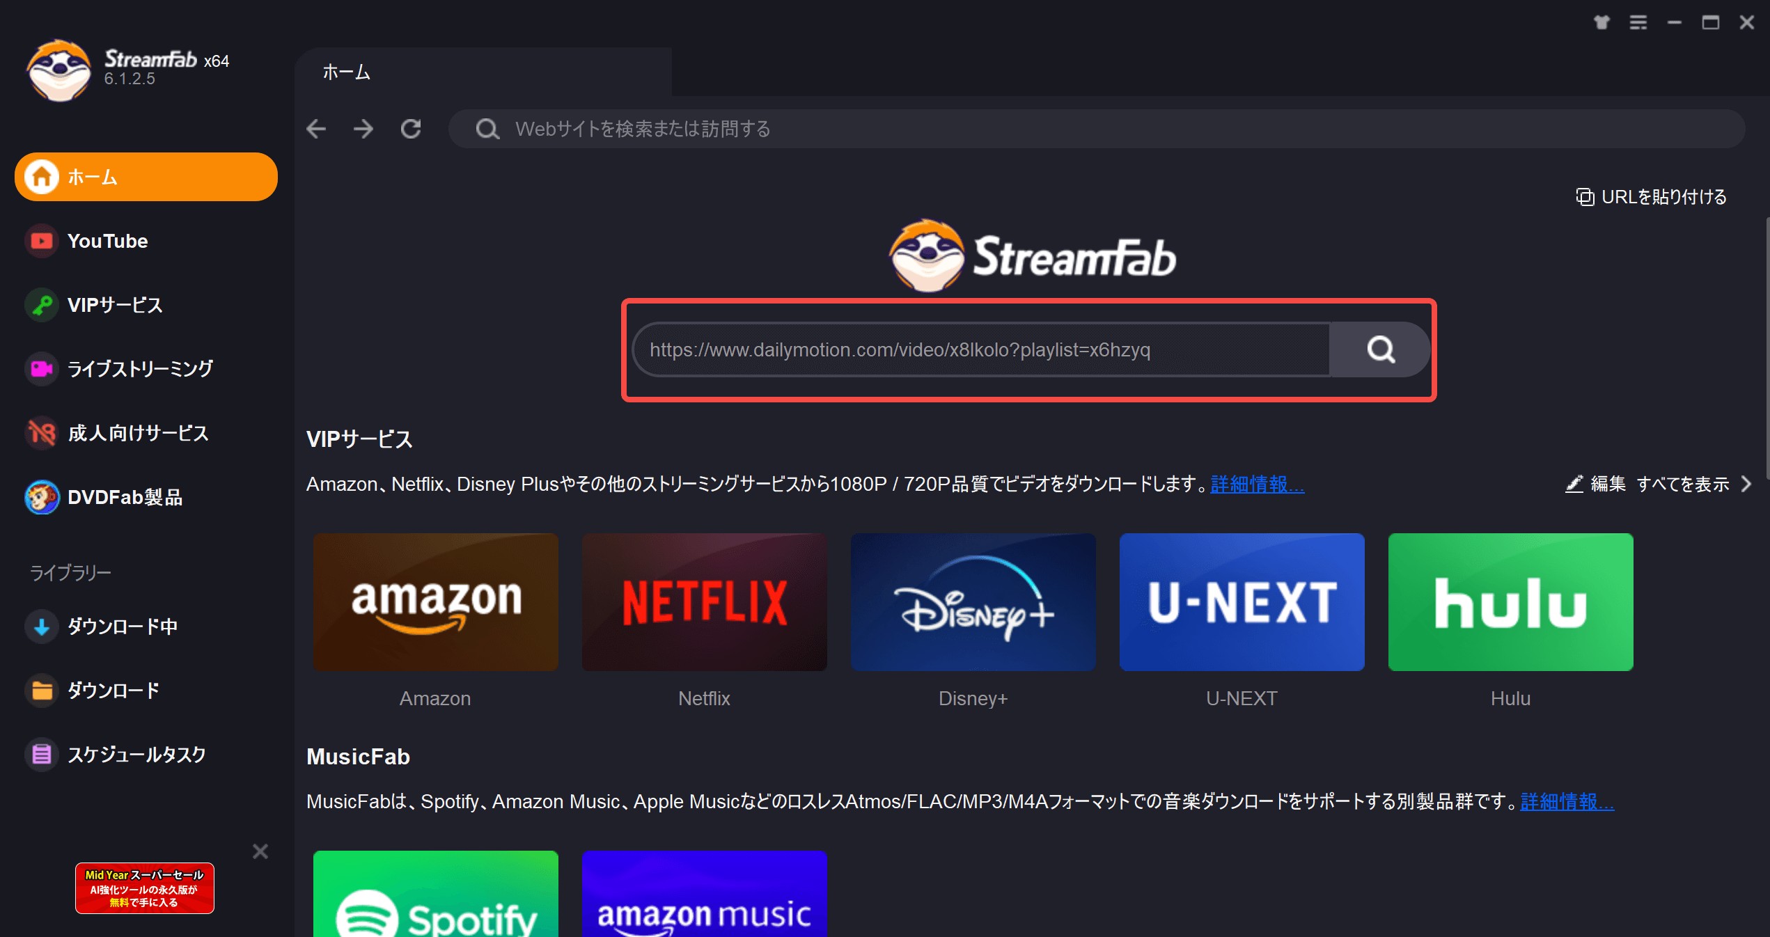Open the amazon music tile
The image size is (1770, 937).
[704, 894]
